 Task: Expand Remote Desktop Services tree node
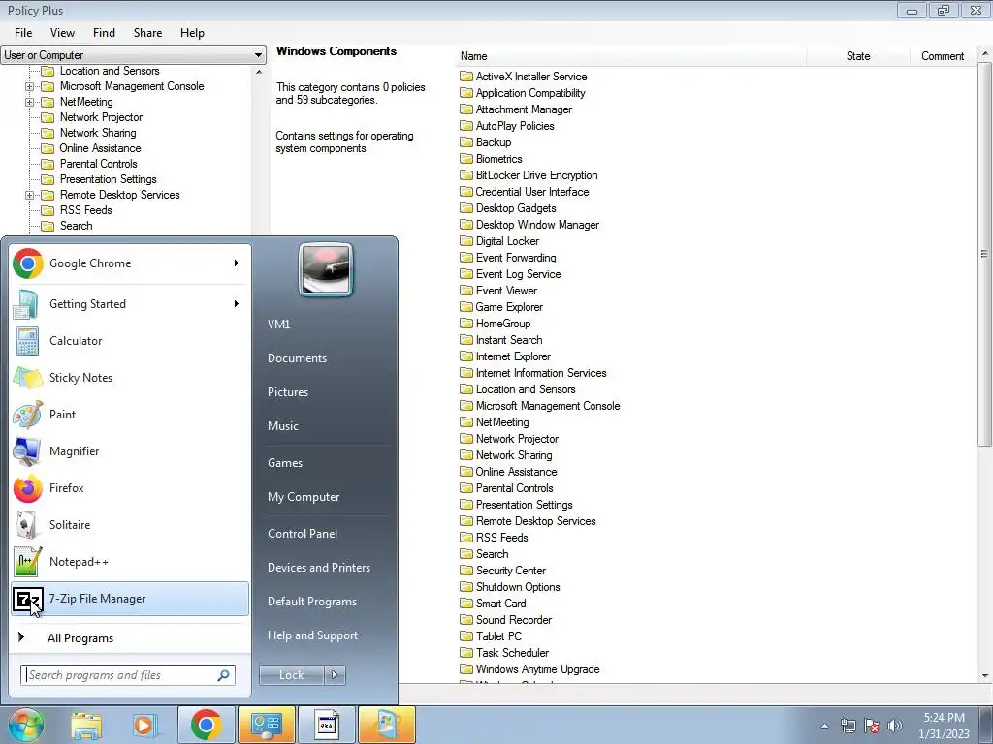[29, 195]
